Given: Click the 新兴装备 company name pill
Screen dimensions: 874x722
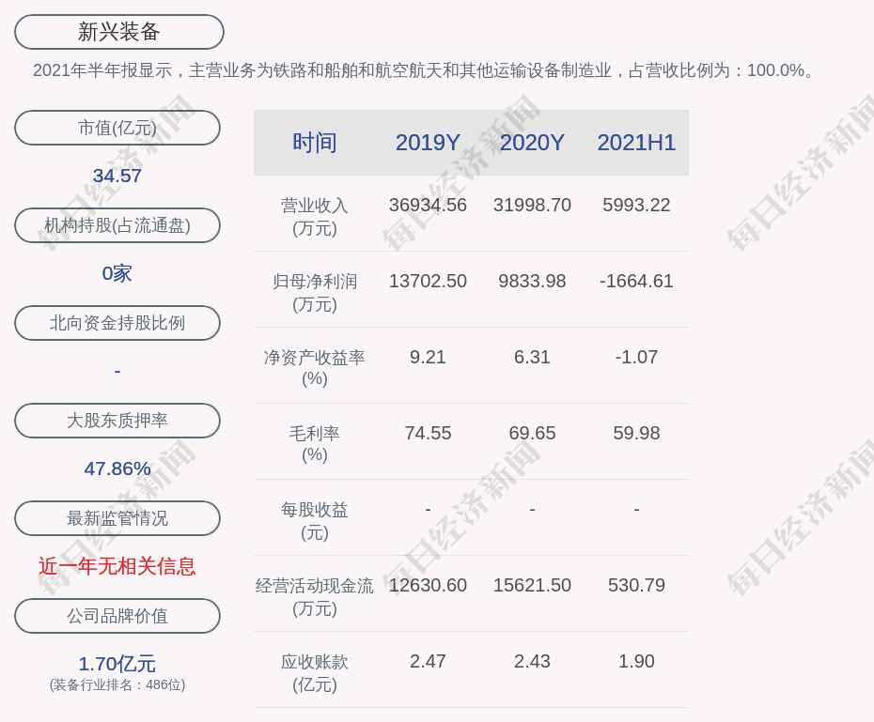Looking at the screenshot, I should click(119, 32).
